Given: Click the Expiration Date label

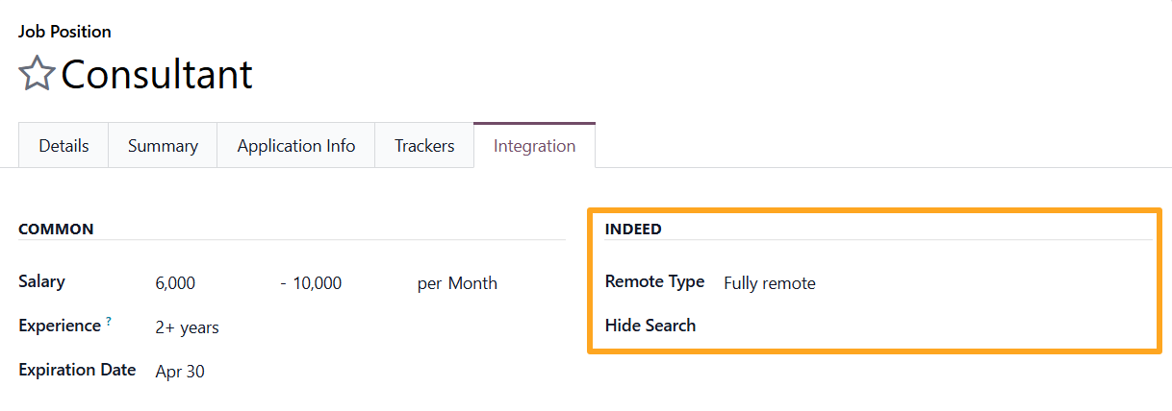Looking at the screenshot, I should [77, 370].
